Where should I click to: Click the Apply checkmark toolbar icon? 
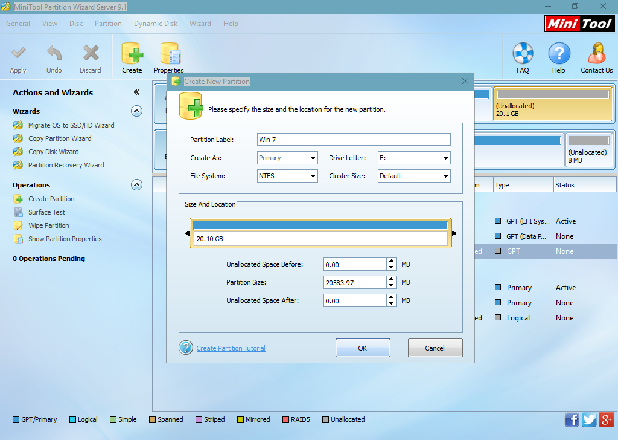coord(18,53)
